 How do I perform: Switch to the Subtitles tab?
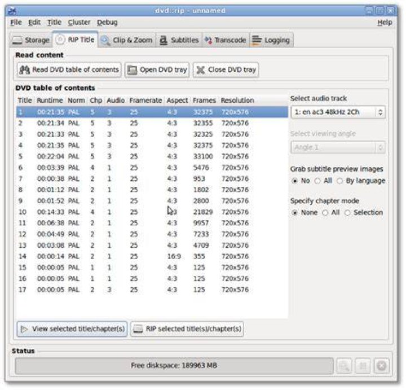179,40
